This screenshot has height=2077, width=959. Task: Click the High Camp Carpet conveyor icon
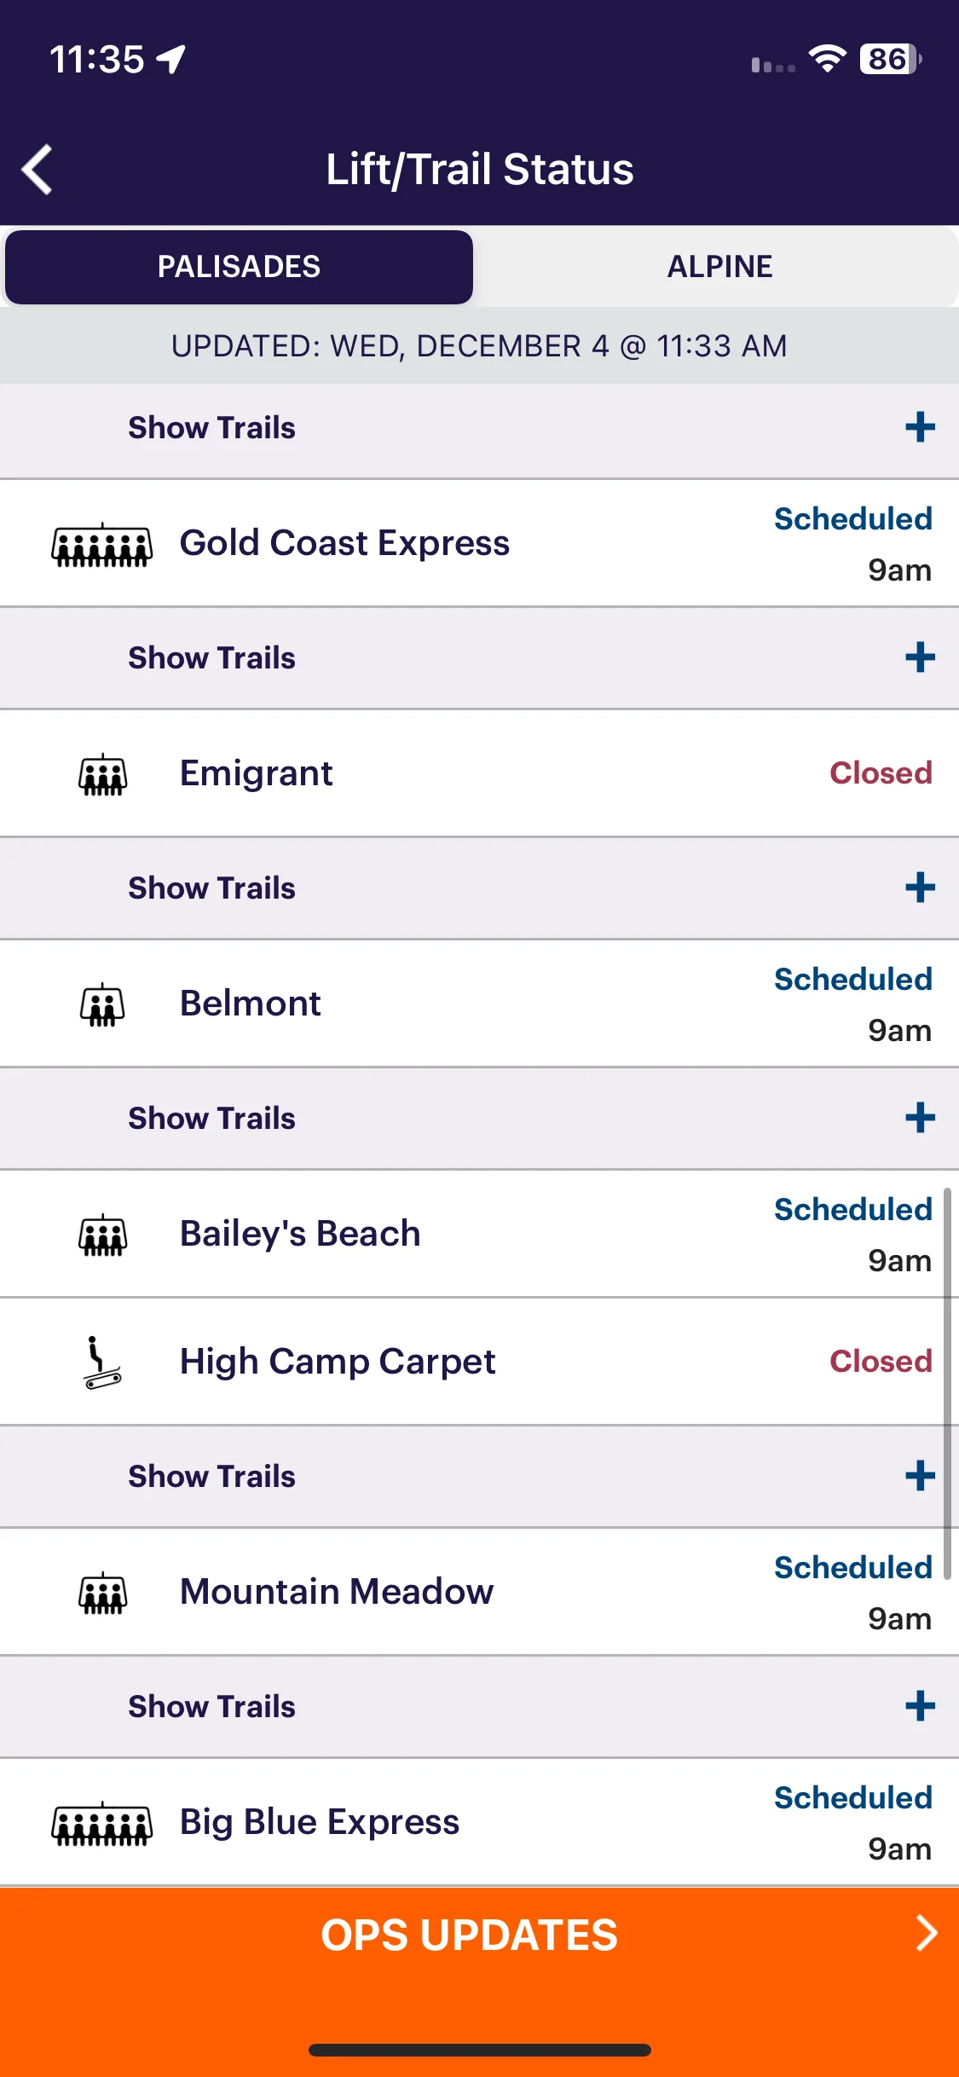pyautogui.click(x=102, y=1362)
